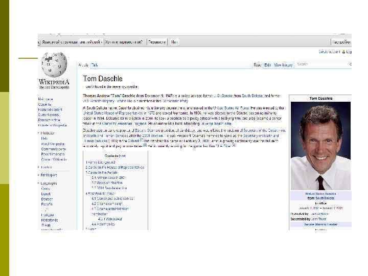
Task: Switch to the Nederlands language version
Action: click(49, 220)
